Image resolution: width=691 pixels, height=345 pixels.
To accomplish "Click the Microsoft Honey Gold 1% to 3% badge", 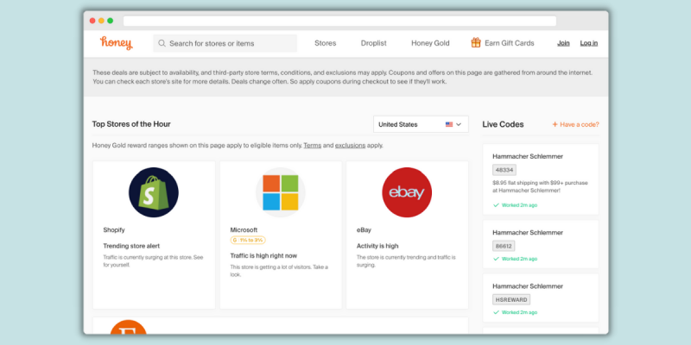I will pyautogui.click(x=248, y=241).
